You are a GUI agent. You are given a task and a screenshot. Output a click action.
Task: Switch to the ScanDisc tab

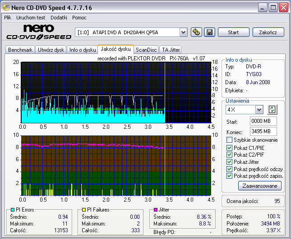tap(146, 50)
